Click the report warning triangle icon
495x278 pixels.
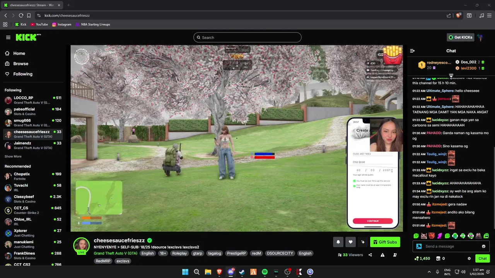pos(382,255)
